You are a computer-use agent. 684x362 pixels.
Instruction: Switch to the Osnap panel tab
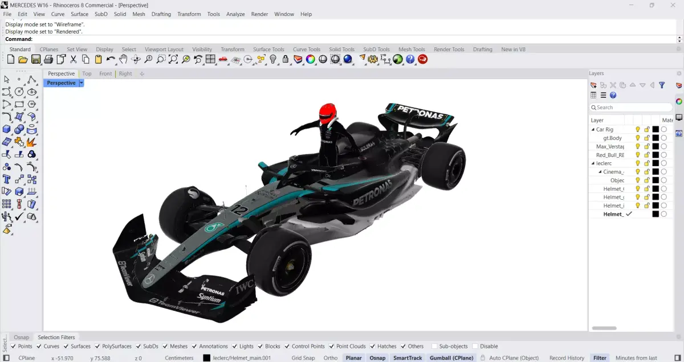pyautogui.click(x=22, y=338)
